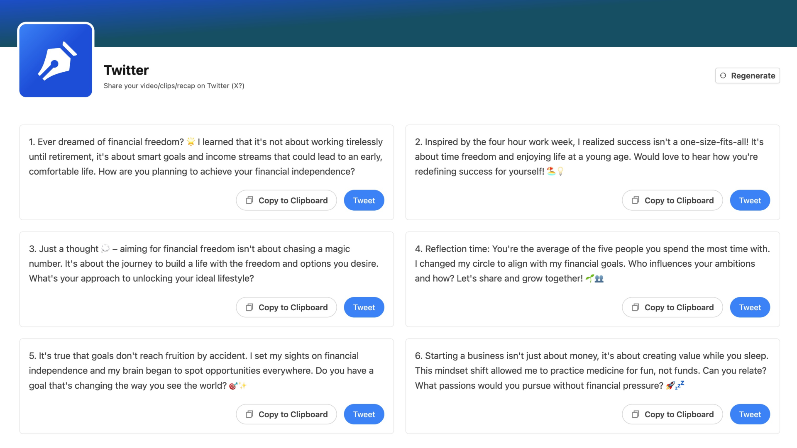797x448 pixels.
Task: Tweet the goals fruition post
Action: coord(364,414)
